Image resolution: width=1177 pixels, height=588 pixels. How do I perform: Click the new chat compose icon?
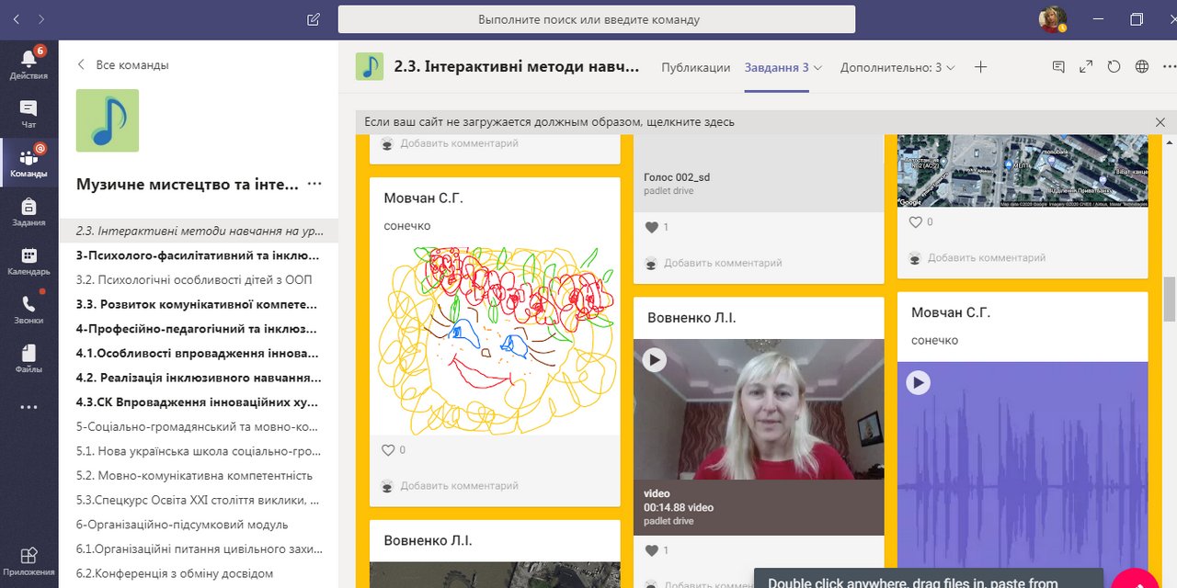pyautogui.click(x=314, y=18)
